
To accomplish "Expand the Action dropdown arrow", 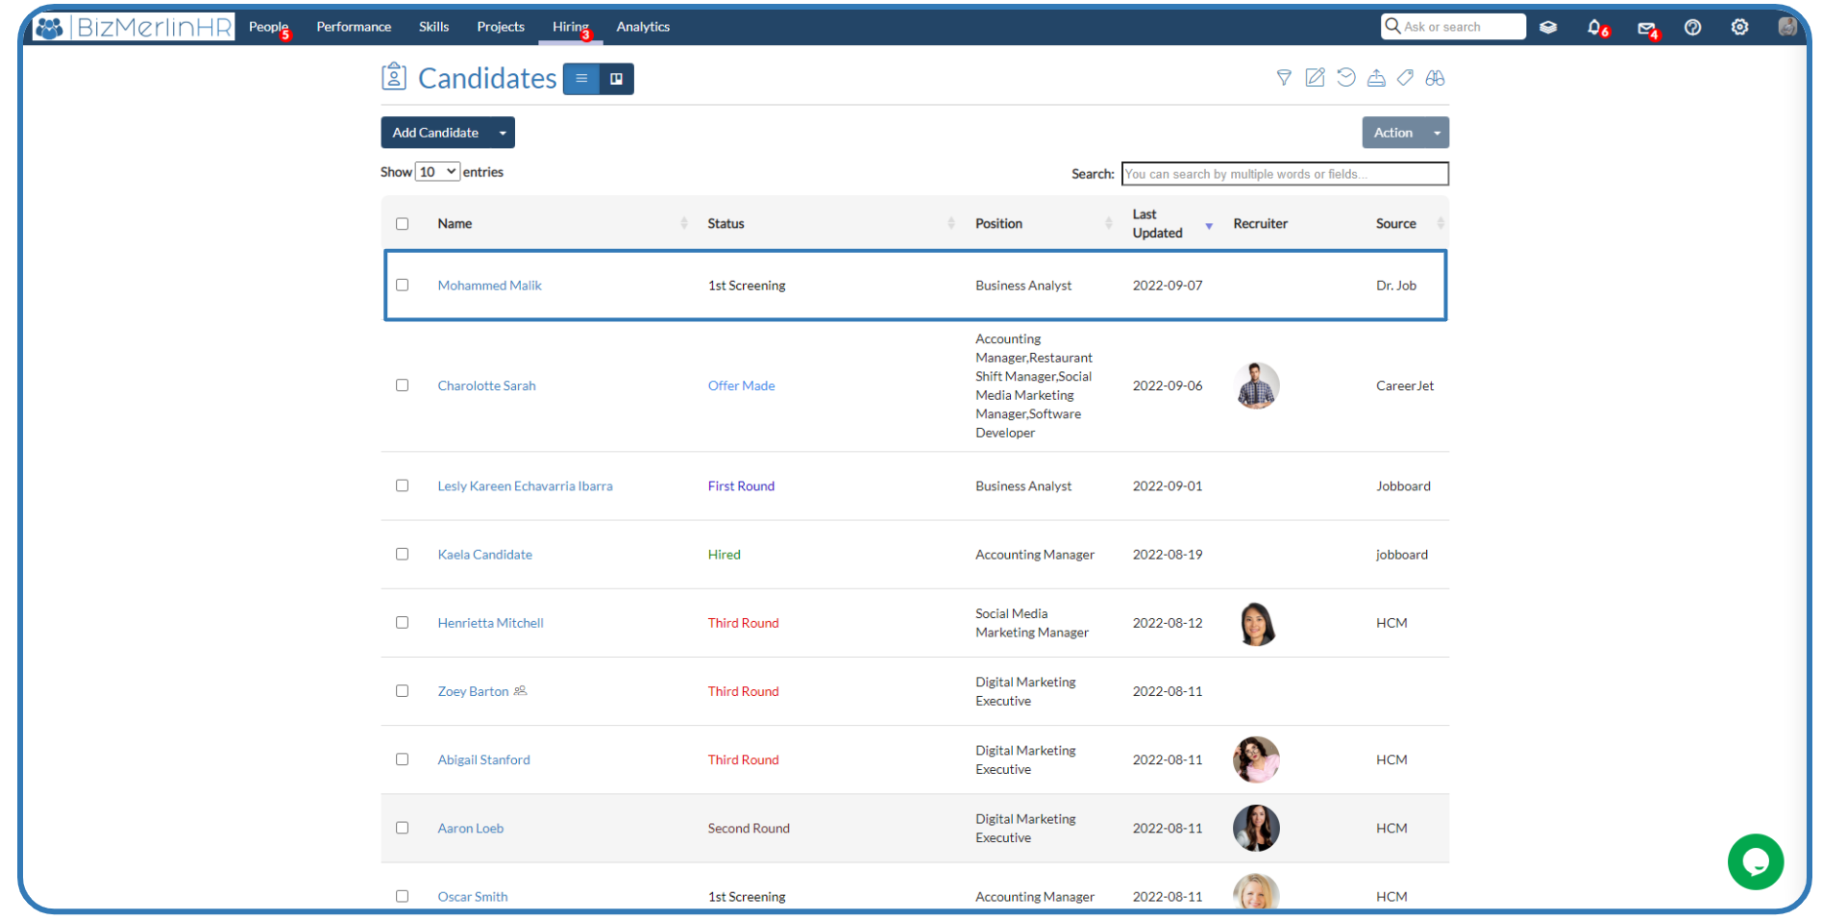I will point(1437,133).
